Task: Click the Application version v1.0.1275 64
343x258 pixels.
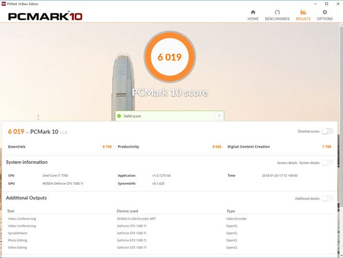Action: [162, 176]
